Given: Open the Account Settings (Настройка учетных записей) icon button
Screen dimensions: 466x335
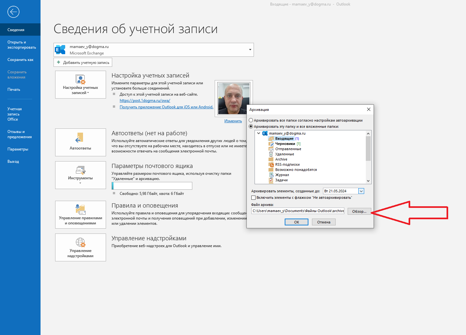Looking at the screenshot, I should [80, 85].
